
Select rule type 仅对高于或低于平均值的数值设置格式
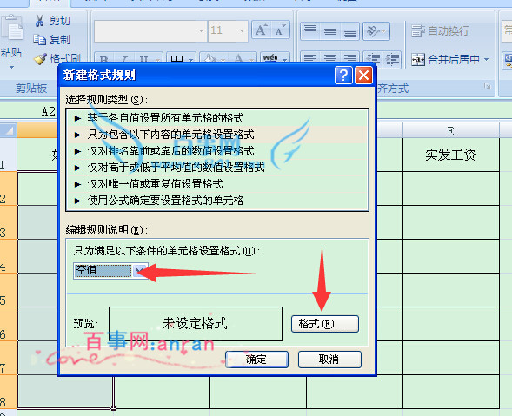click(217, 168)
